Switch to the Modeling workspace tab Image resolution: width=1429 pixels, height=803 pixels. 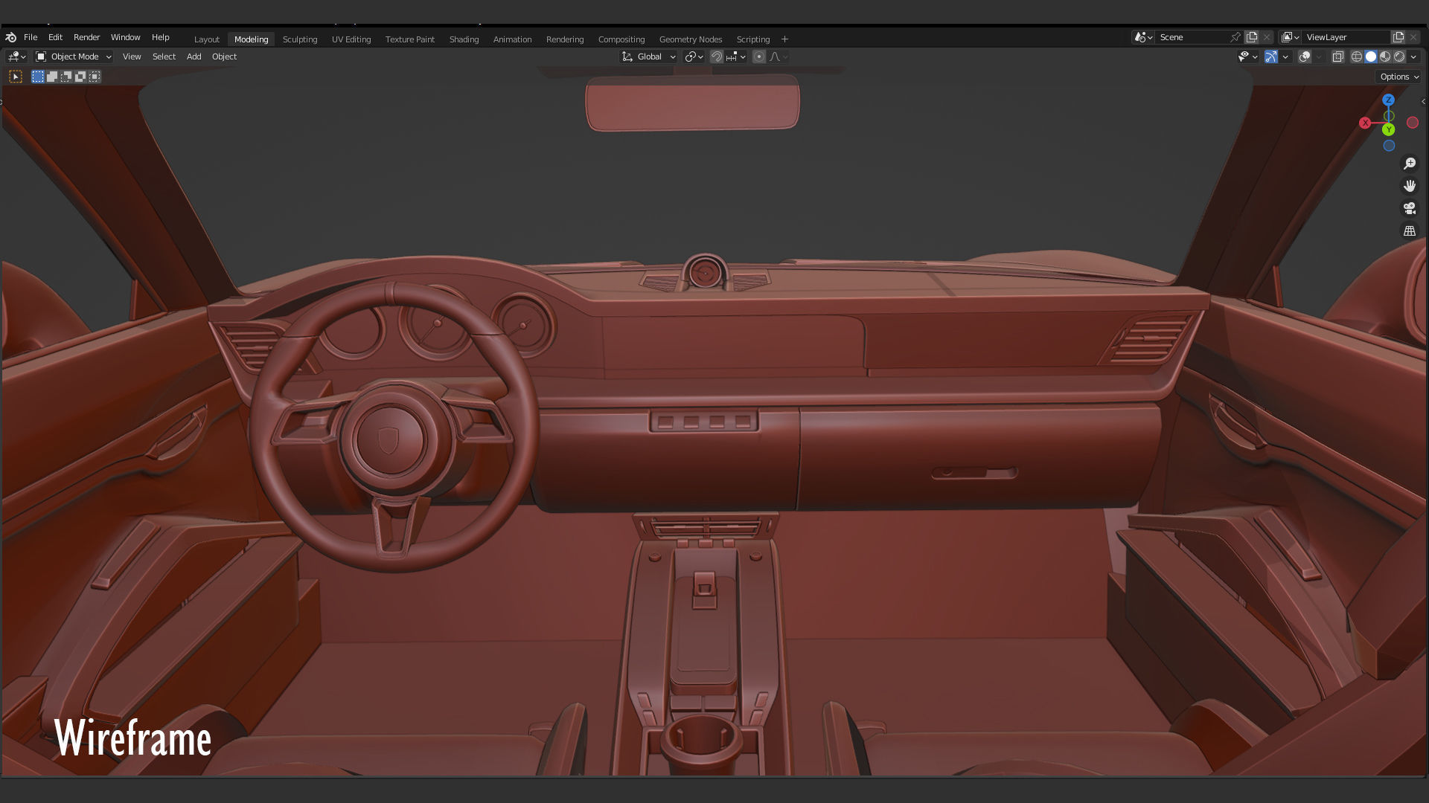pos(252,39)
